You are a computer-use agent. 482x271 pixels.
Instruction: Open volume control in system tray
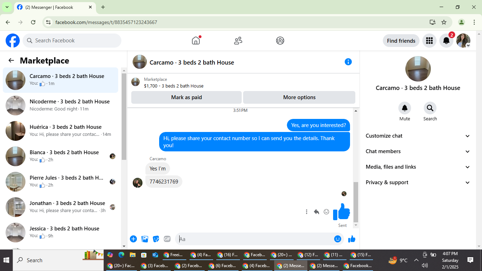pos(425,265)
